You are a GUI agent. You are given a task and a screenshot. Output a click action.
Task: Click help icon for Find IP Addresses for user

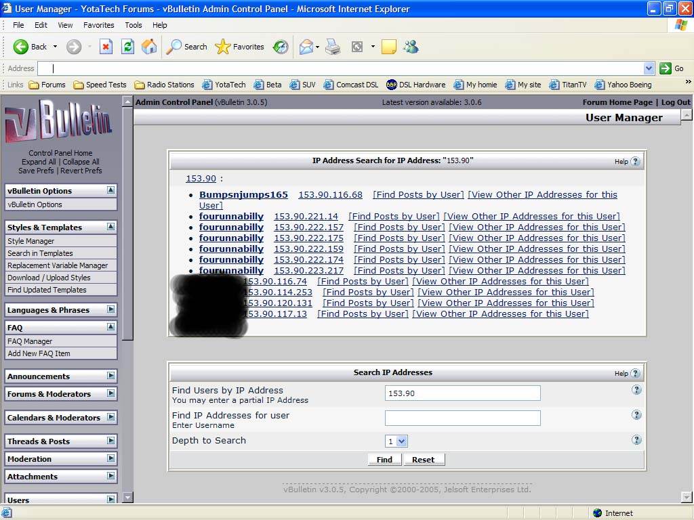(x=636, y=415)
